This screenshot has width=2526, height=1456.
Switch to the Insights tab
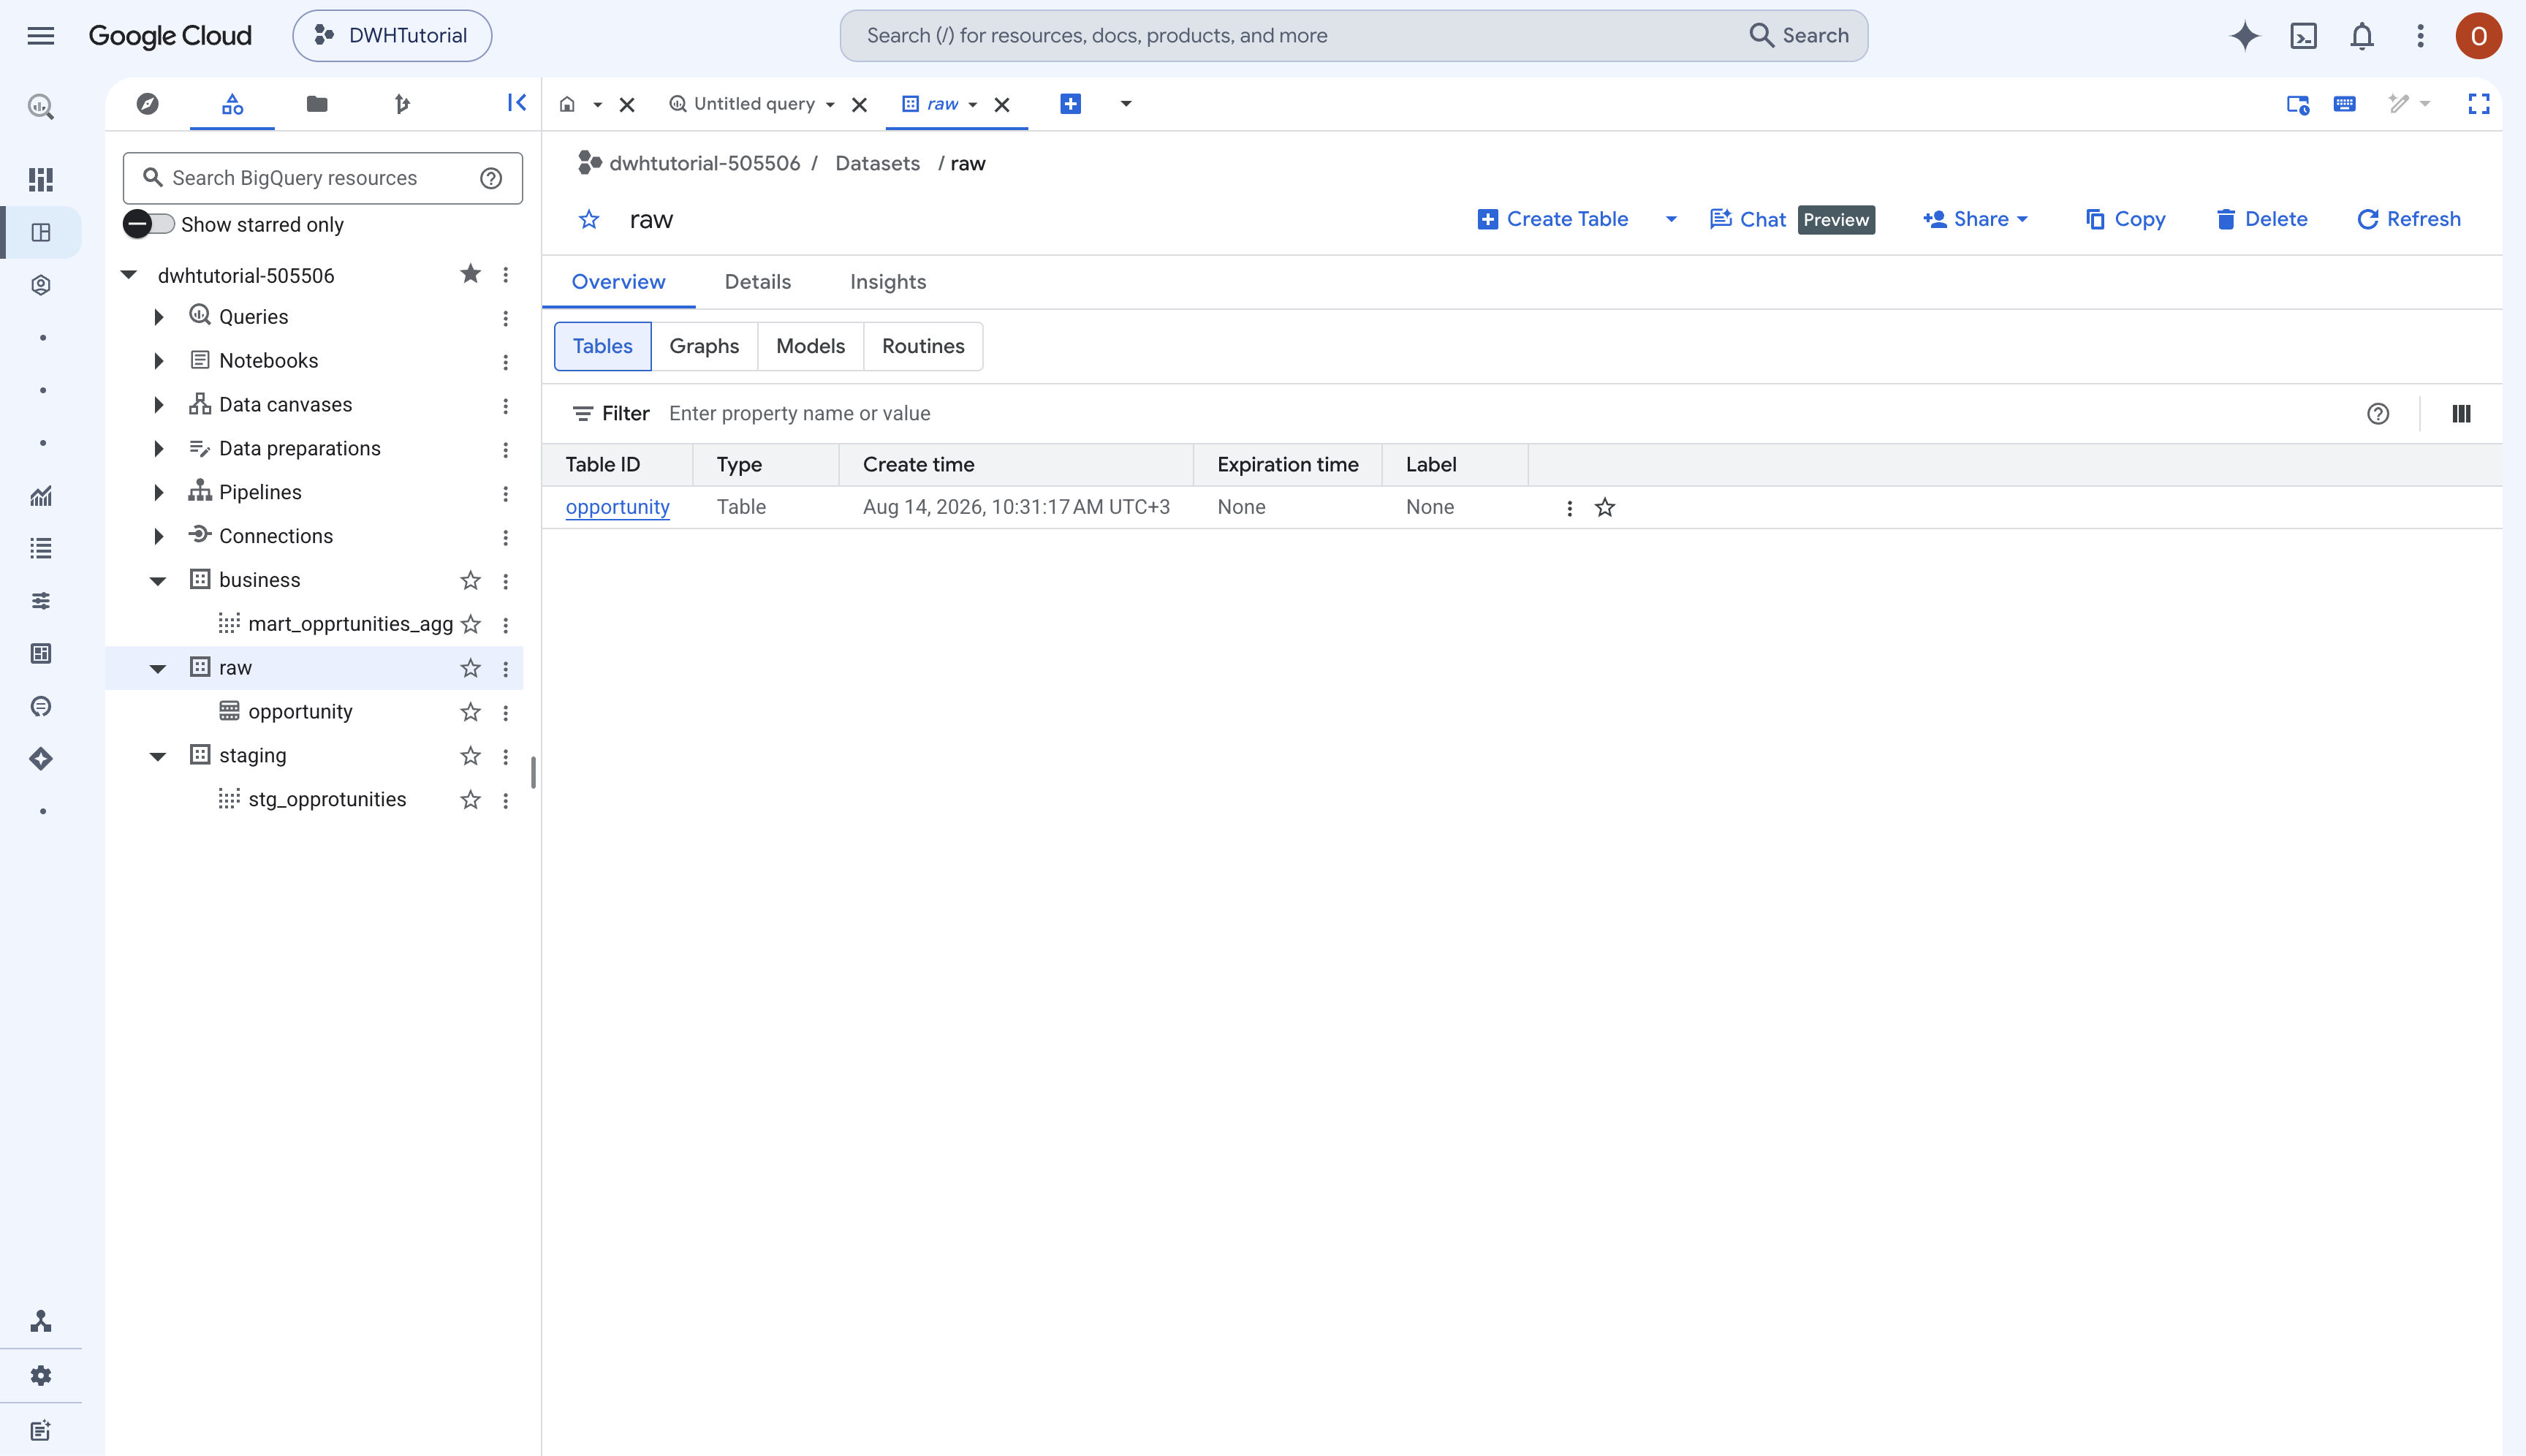click(x=888, y=282)
